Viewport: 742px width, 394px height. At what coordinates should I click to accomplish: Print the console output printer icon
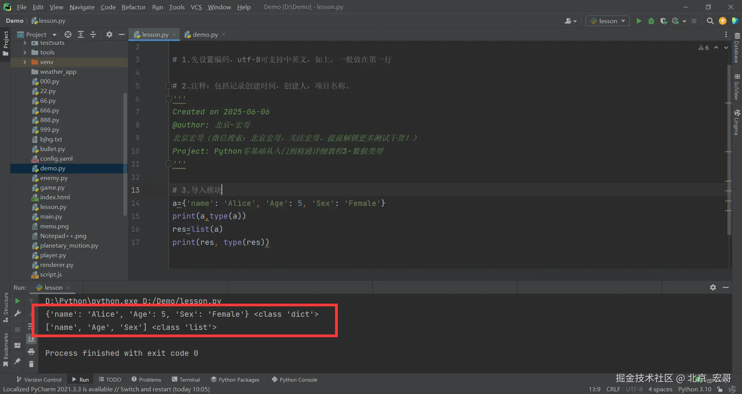coord(31,352)
